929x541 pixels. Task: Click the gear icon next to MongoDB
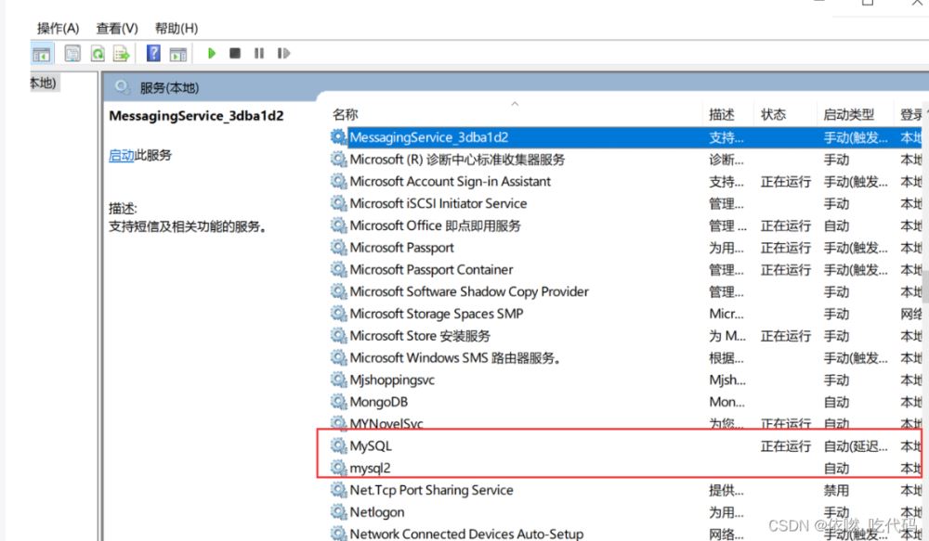tap(338, 401)
